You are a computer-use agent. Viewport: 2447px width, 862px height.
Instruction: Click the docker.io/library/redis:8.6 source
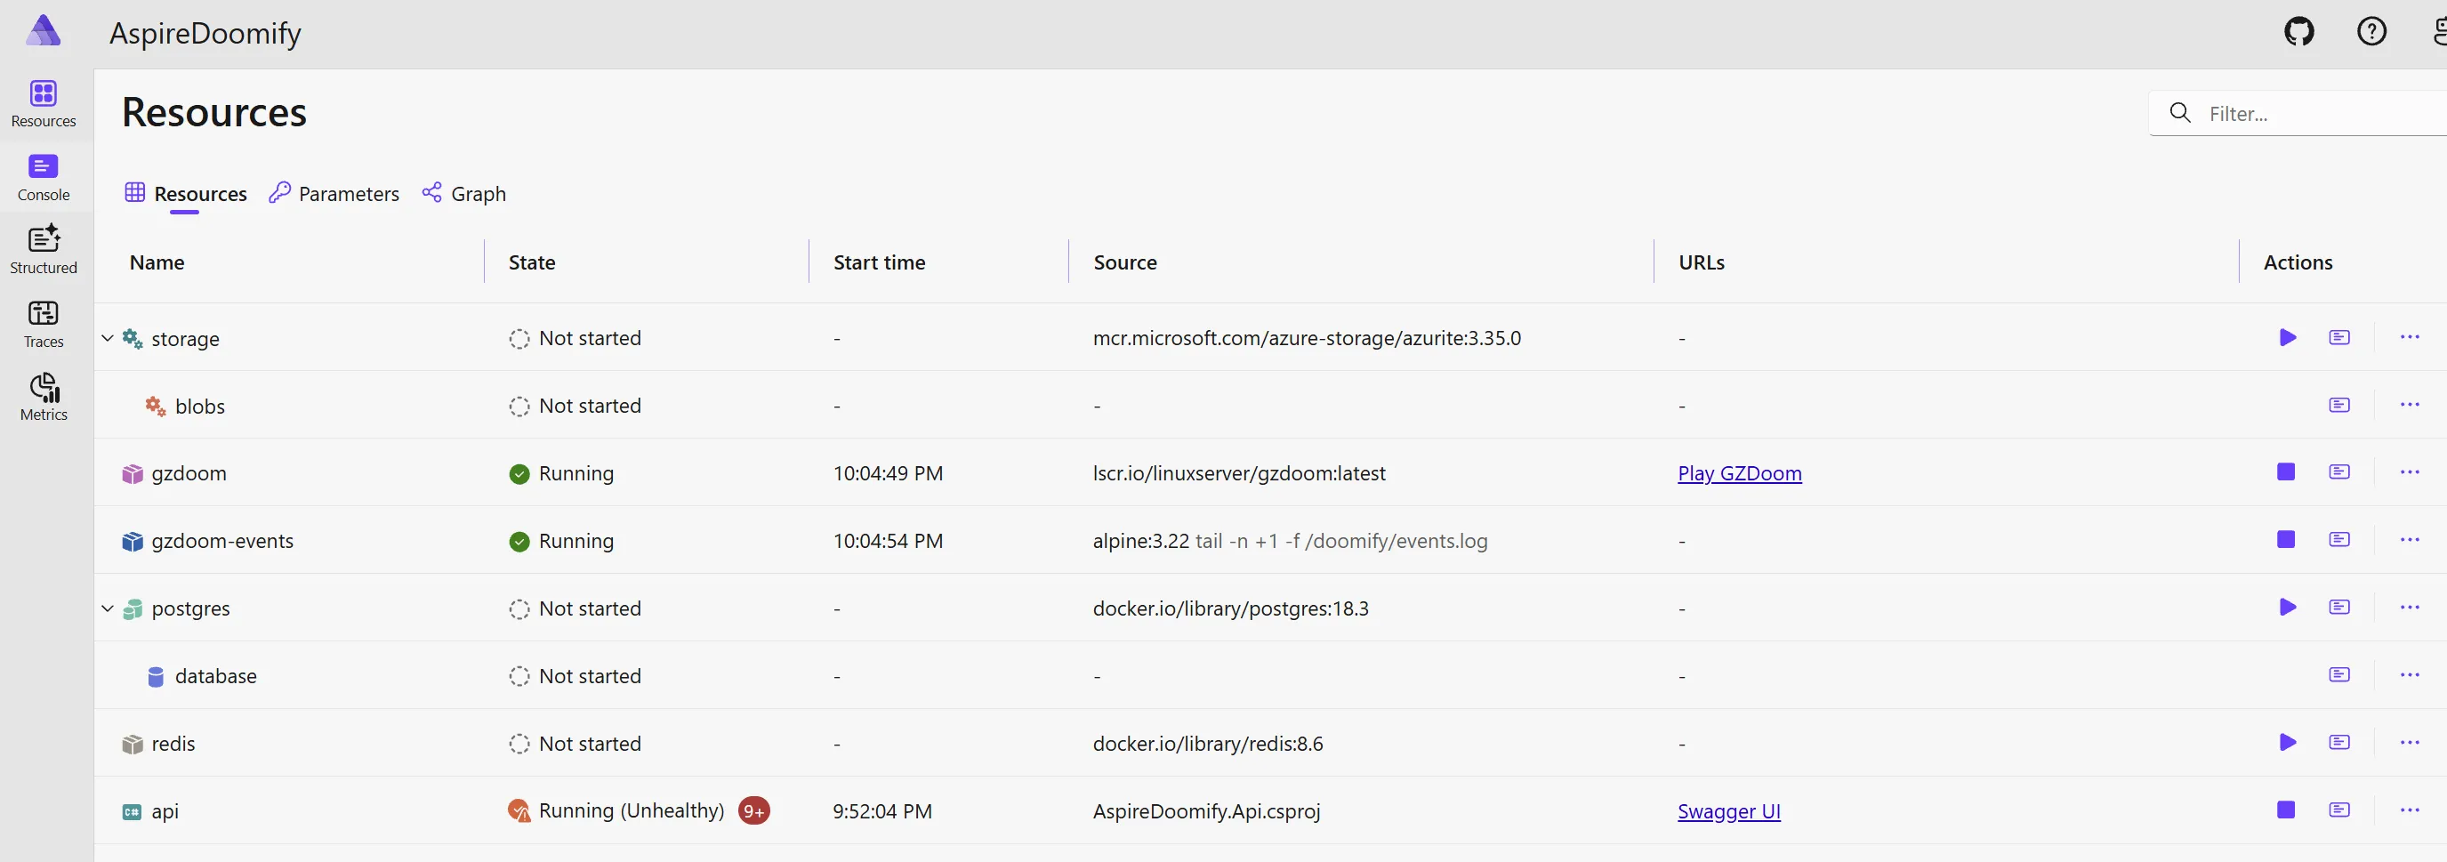click(x=1208, y=743)
